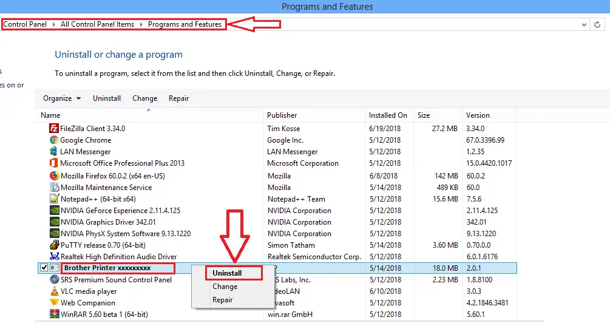Open the address bar history dropdown
610x323 pixels.
pos(584,24)
